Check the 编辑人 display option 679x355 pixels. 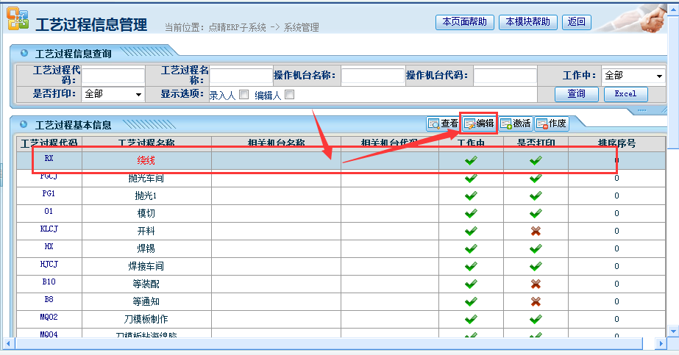tap(289, 94)
